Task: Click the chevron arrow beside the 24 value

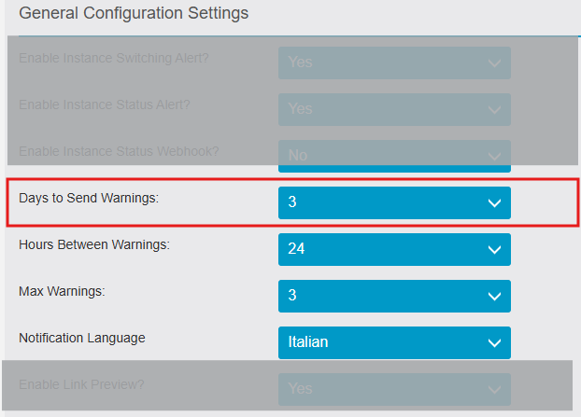Action: point(495,250)
